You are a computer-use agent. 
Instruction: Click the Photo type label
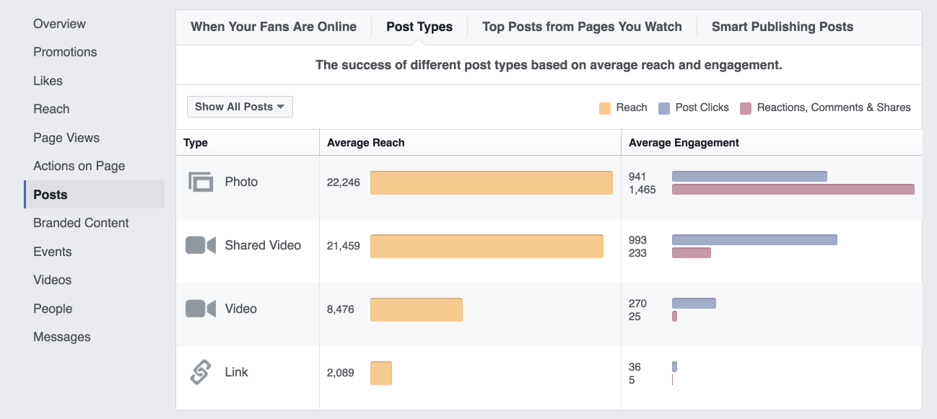tap(241, 182)
